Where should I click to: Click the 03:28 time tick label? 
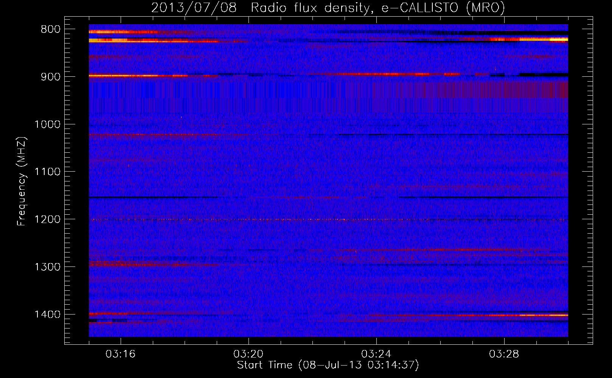click(x=504, y=354)
